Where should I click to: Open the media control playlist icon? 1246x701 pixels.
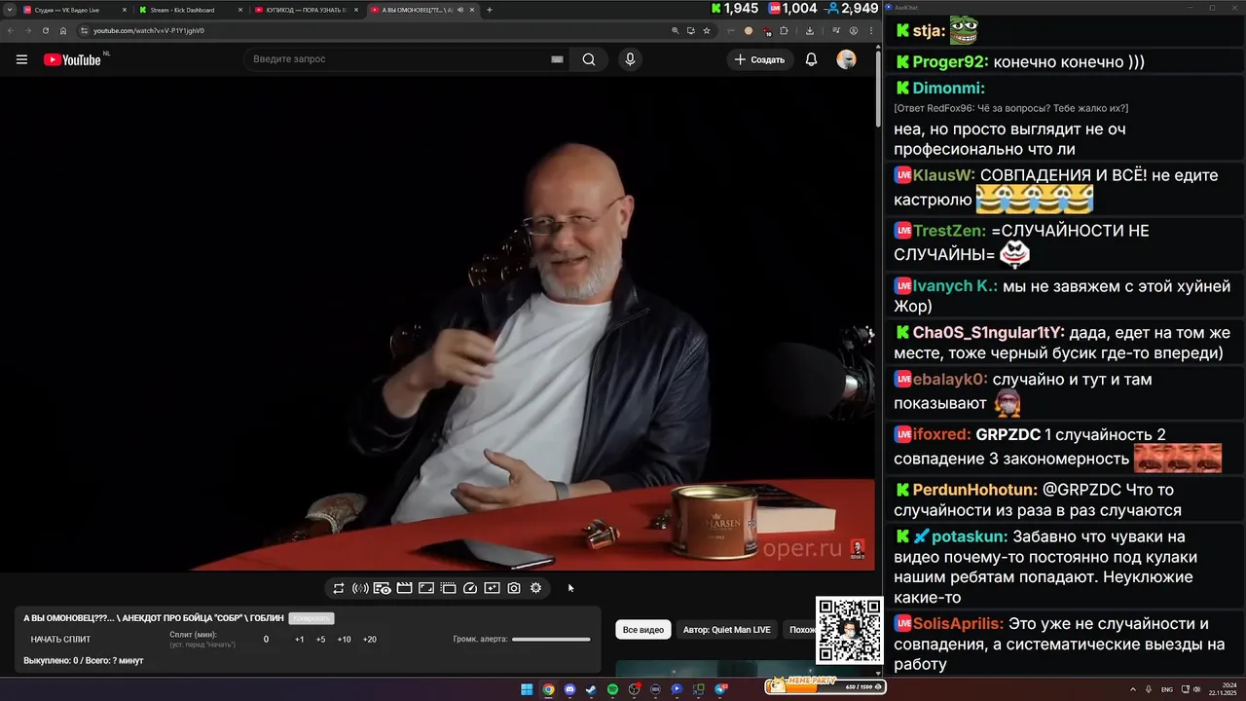point(836,30)
